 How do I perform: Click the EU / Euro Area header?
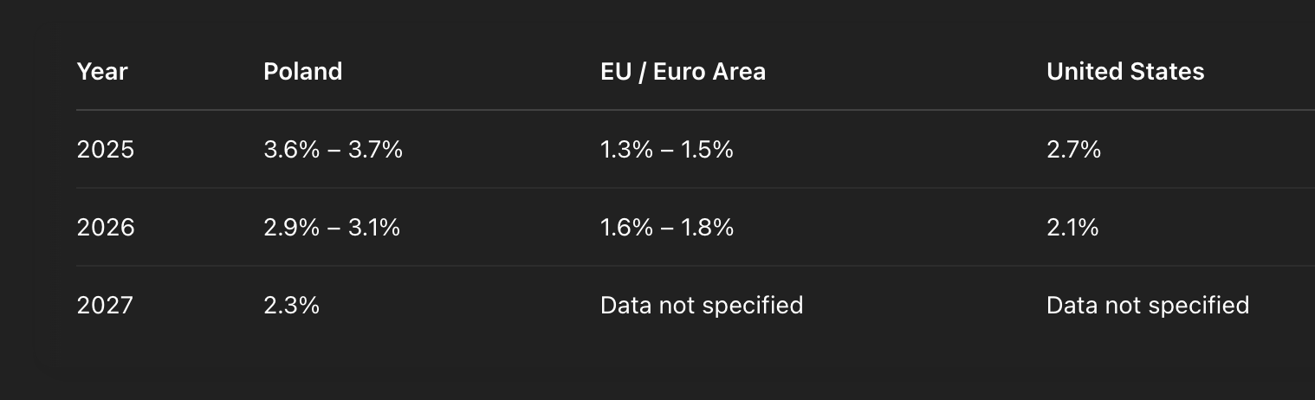pos(683,72)
